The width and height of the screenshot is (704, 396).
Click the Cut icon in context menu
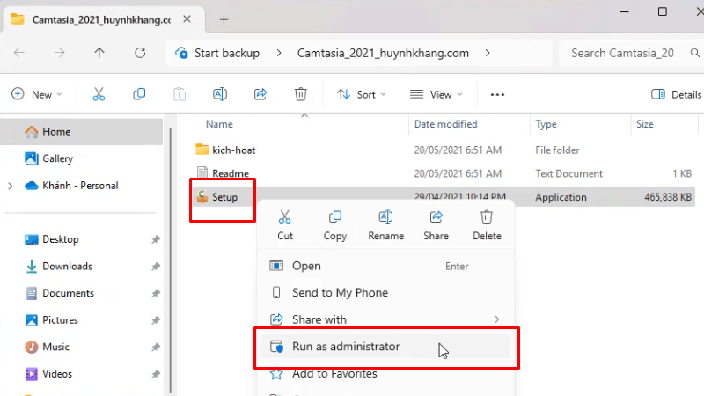[284, 217]
